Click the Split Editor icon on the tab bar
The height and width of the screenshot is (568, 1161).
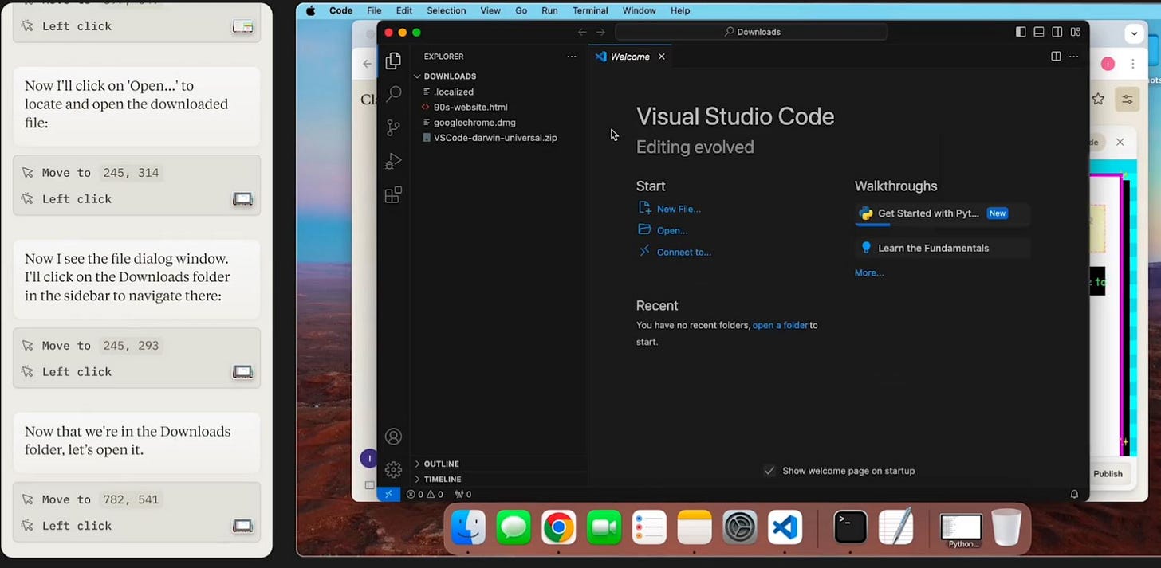pyautogui.click(x=1056, y=56)
